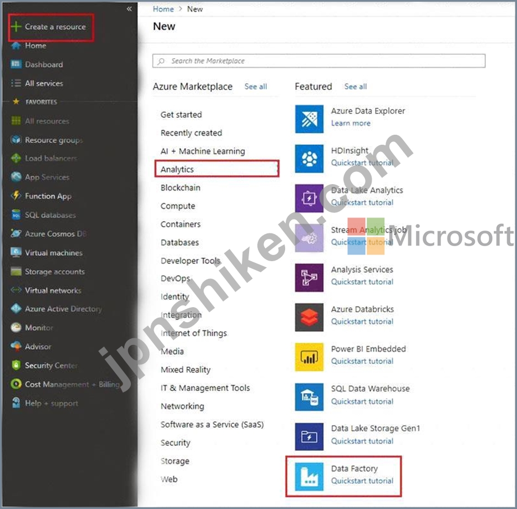Open the Software as a Service (SaaS) category
This screenshot has width=517, height=509.
[212, 425]
